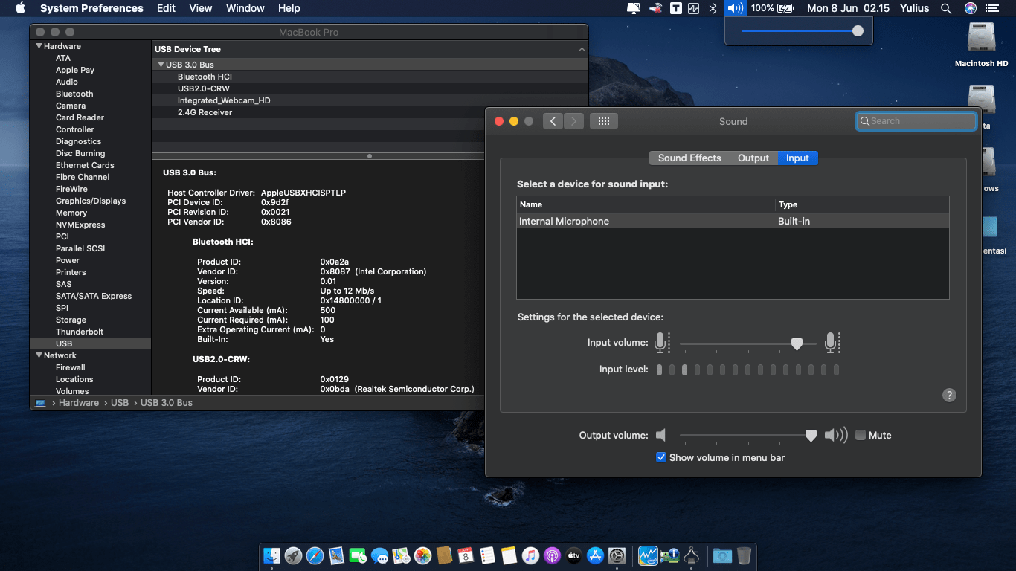Click the Search field in the Sound window
The height and width of the screenshot is (571, 1016).
pos(916,121)
